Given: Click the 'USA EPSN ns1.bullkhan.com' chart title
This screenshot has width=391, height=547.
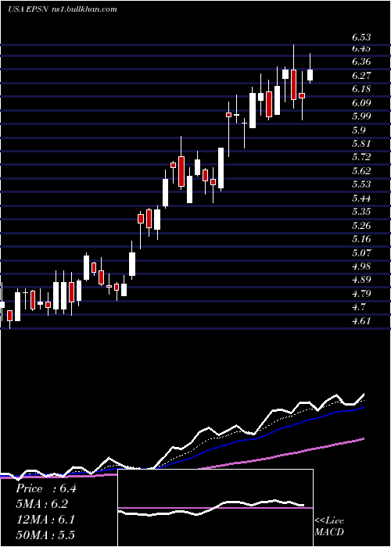Looking at the screenshot, I should pyautogui.click(x=63, y=9).
